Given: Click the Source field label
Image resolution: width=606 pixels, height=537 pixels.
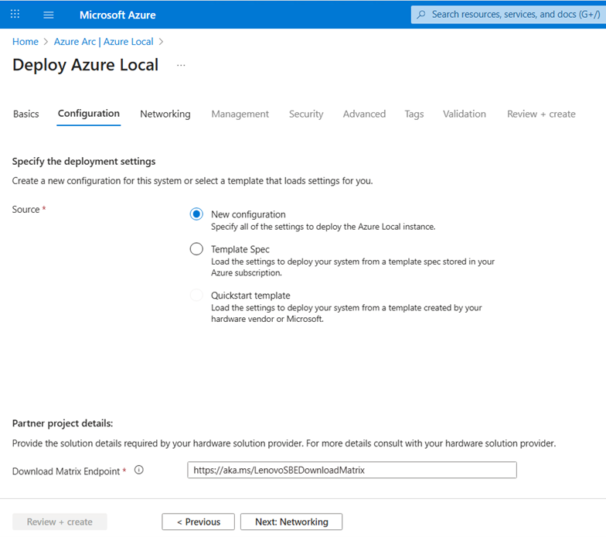Looking at the screenshot, I should click(x=26, y=209).
